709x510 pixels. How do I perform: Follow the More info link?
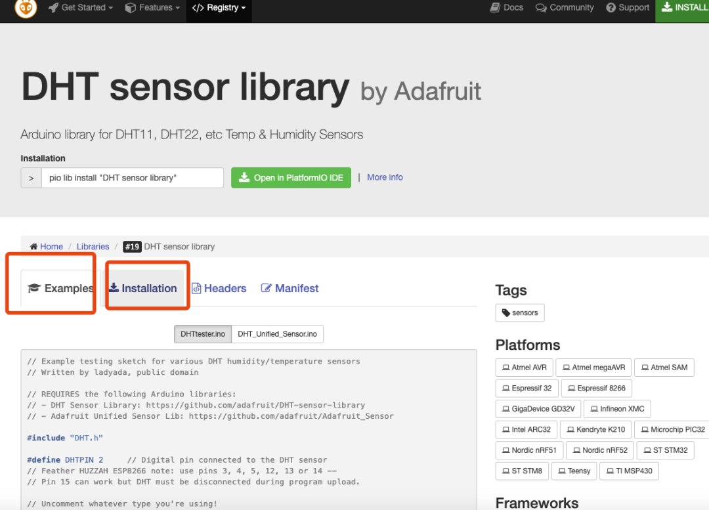pyautogui.click(x=385, y=177)
